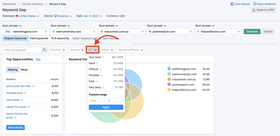280x136 pixels.
Task: Click info icon next to Very easy
Action: point(103,87)
